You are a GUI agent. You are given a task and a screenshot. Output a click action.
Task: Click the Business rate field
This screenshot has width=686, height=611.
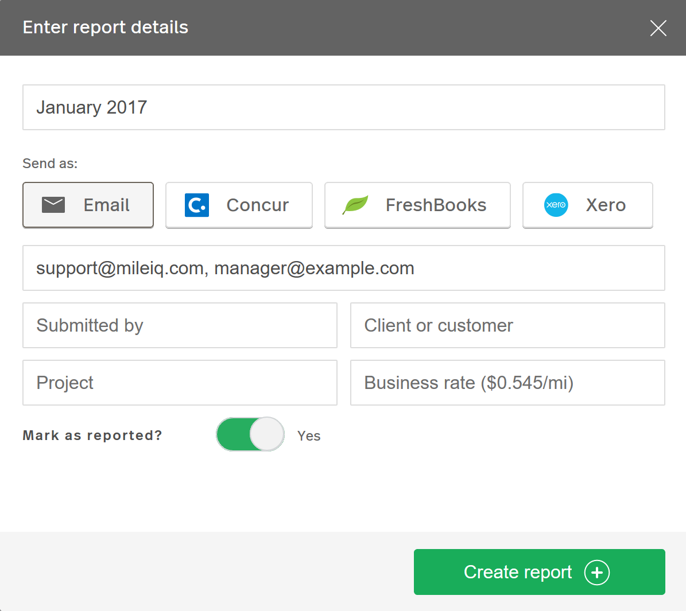tap(507, 383)
